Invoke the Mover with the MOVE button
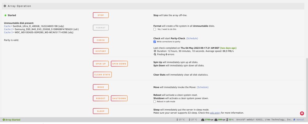This screenshot has height=124, width=308. click(101, 87)
